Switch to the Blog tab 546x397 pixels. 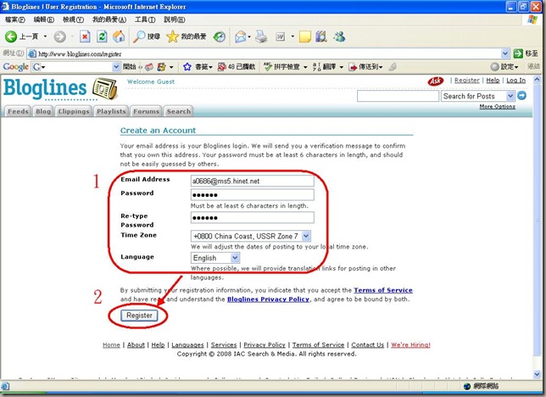[x=43, y=111]
